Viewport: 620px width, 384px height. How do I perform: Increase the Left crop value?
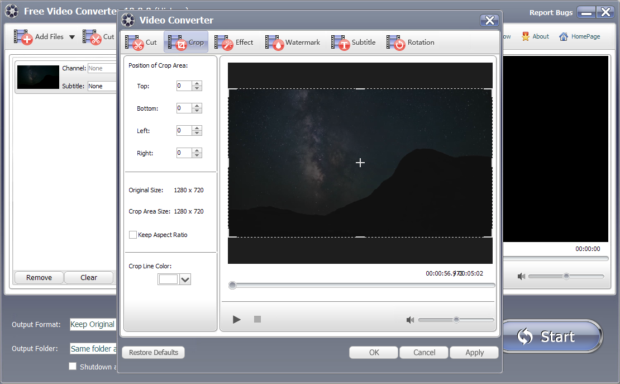[197, 128]
